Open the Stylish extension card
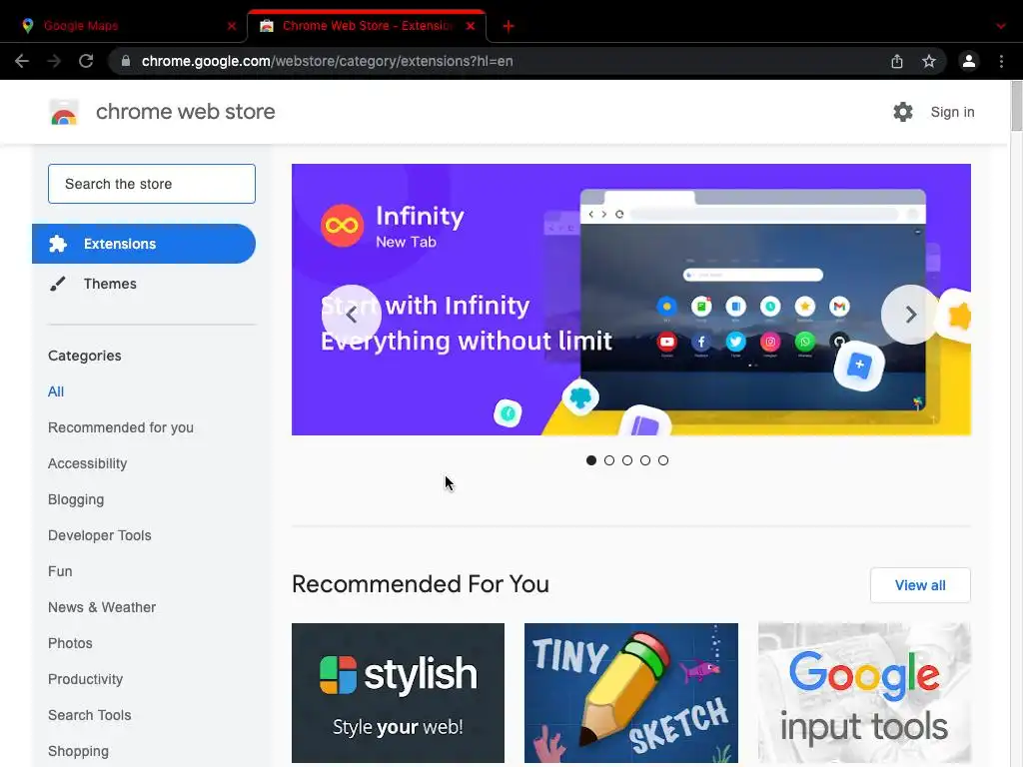The height and width of the screenshot is (767, 1023). 398,693
